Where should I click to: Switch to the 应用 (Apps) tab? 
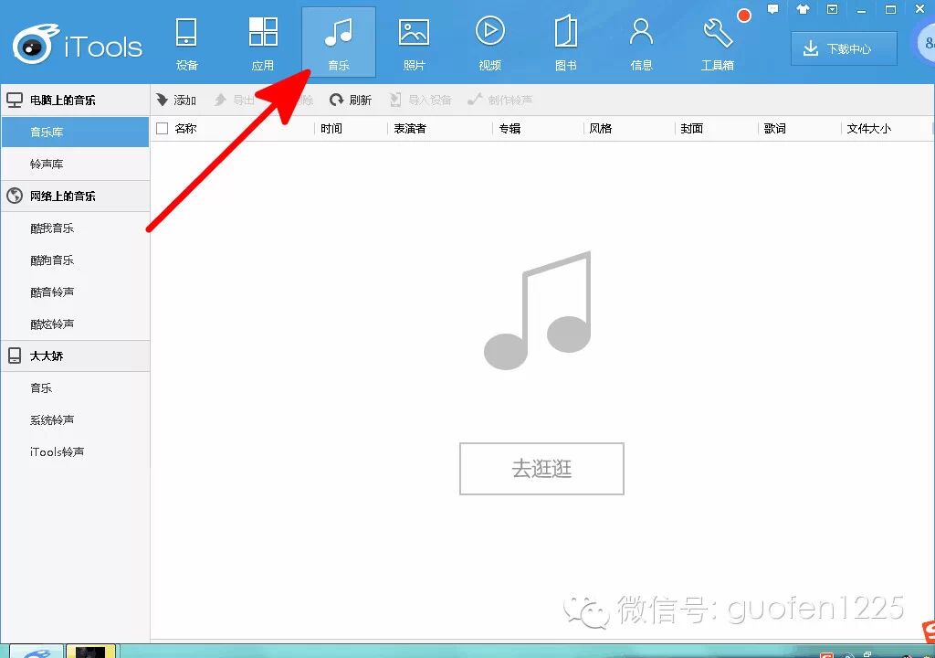262,43
